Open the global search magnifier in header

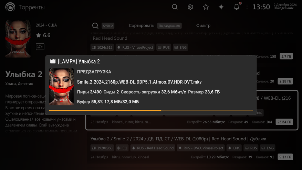tap(175, 7)
